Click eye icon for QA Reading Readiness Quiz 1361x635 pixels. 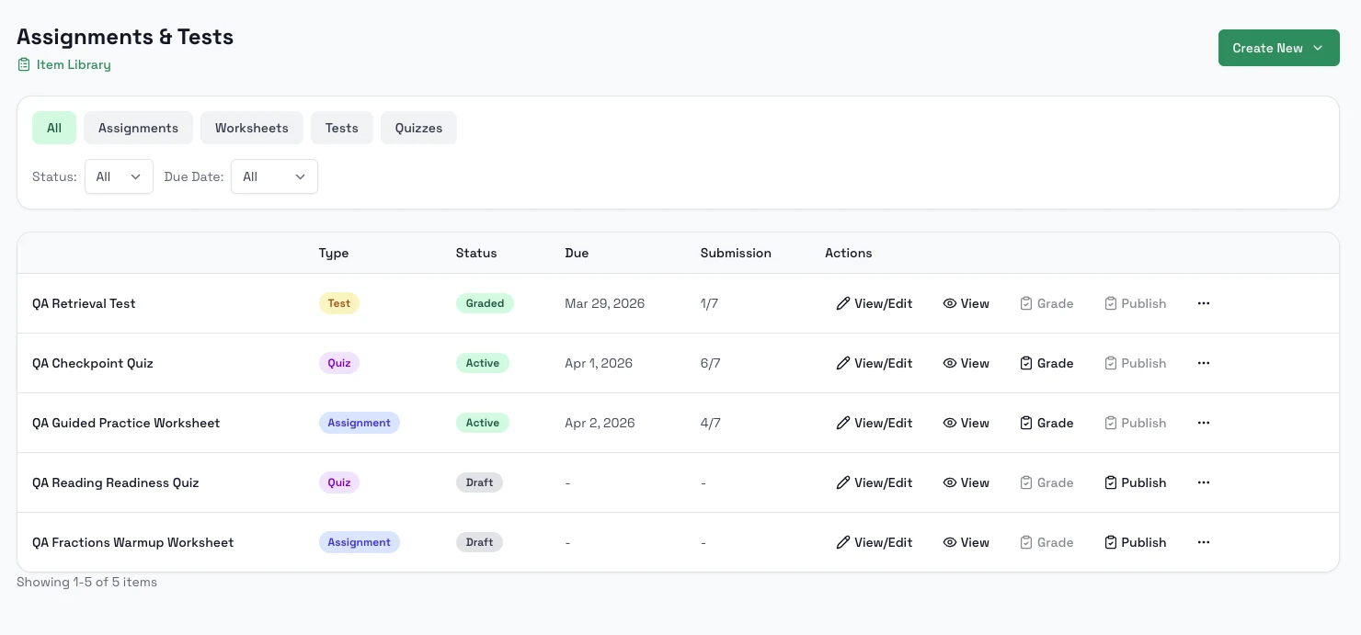point(950,482)
